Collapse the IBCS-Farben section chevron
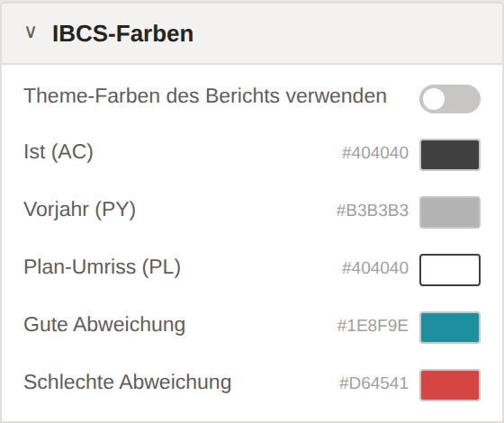Viewport: 504px width, 423px height. pyautogui.click(x=31, y=32)
